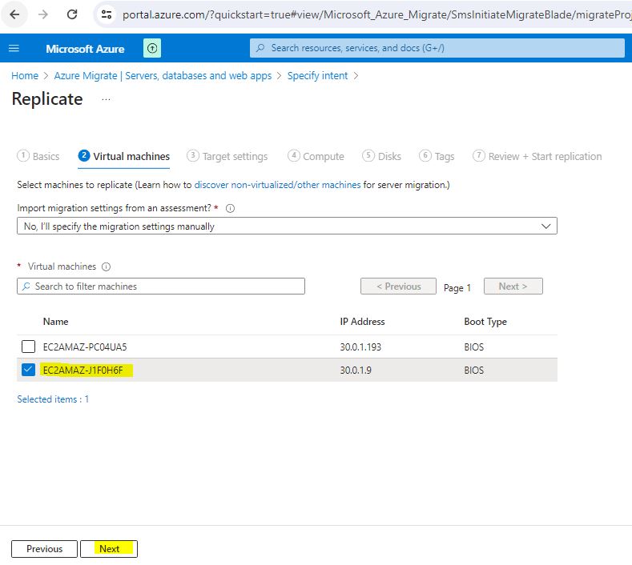Click the site info icon in address bar

coord(107,14)
